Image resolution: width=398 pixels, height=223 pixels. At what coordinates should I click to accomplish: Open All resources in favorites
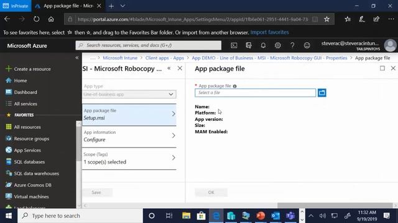(x=27, y=127)
